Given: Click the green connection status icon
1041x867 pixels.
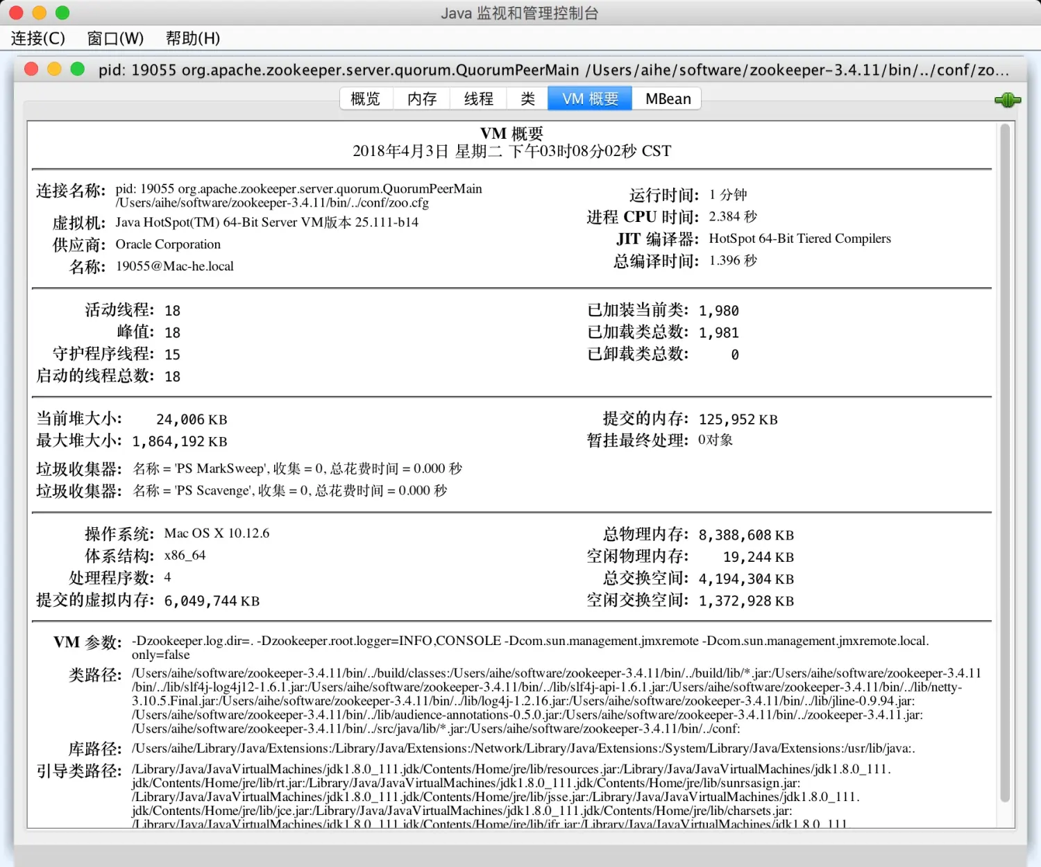Looking at the screenshot, I should pyautogui.click(x=1007, y=100).
